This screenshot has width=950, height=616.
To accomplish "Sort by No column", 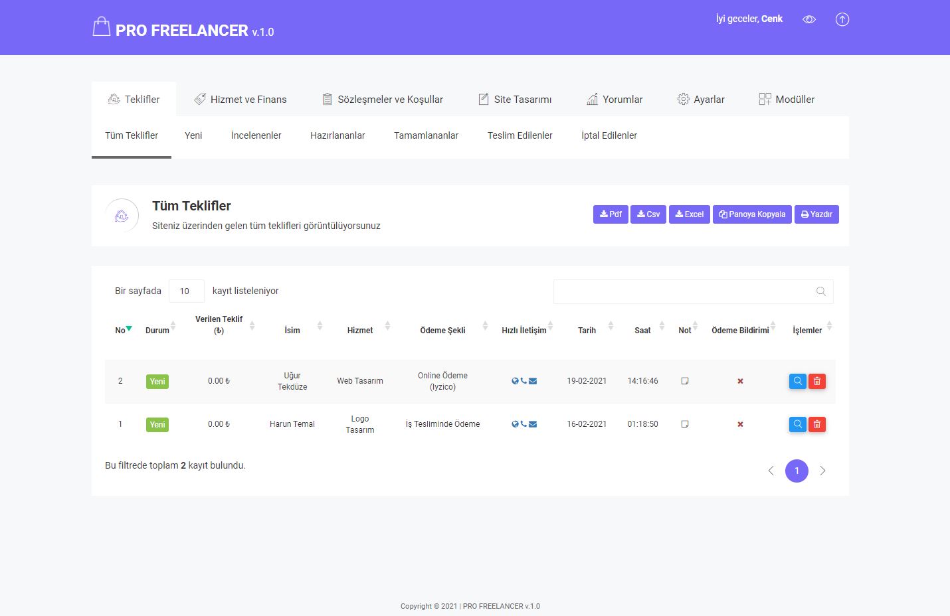I will coord(124,330).
